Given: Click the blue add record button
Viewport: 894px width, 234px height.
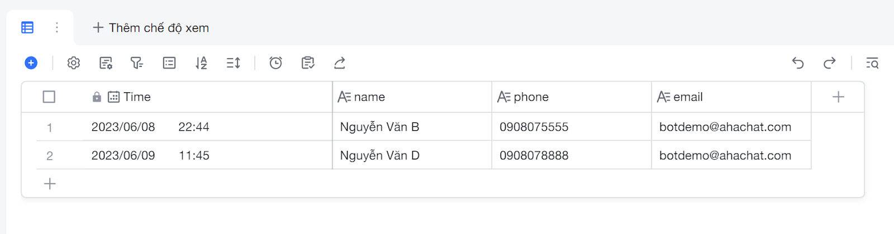Looking at the screenshot, I should (x=31, y=63).
